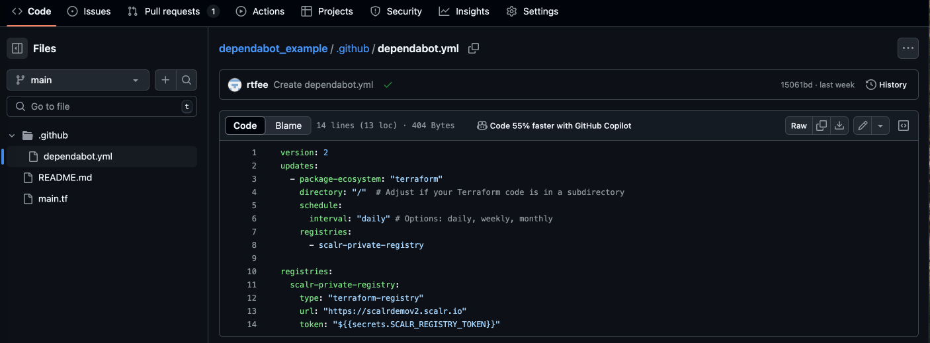930x343 pixels.
Task: Click the add file plus icon
Action: click(x=165, y=80)
